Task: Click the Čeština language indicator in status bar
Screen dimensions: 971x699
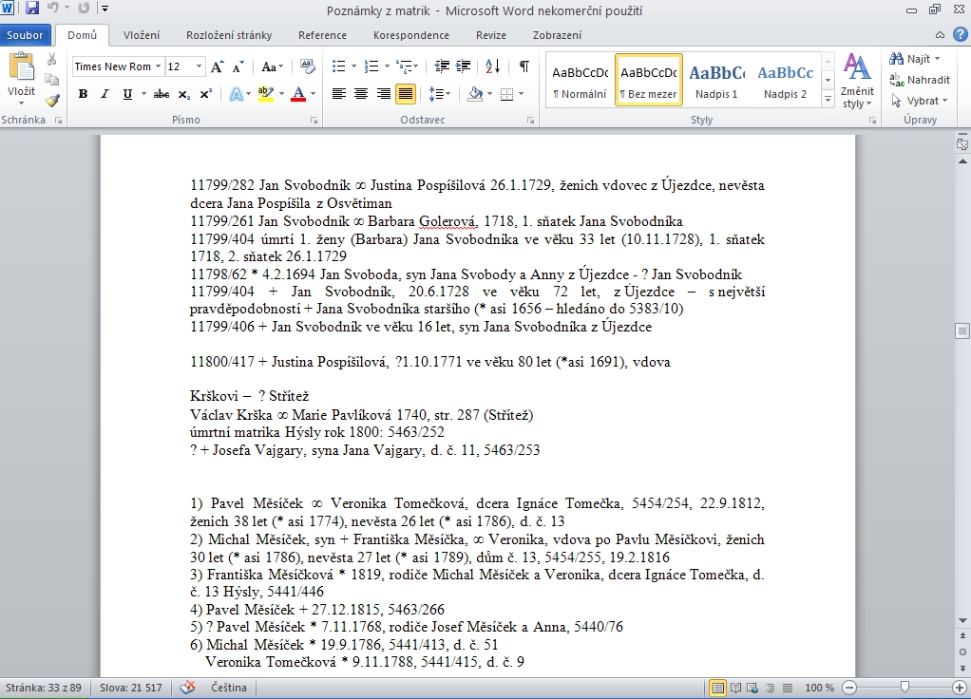Action: pyautogui.click(x=228, y=688)
